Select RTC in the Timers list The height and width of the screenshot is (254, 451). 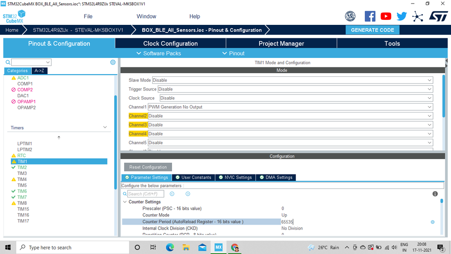[21, 155]
